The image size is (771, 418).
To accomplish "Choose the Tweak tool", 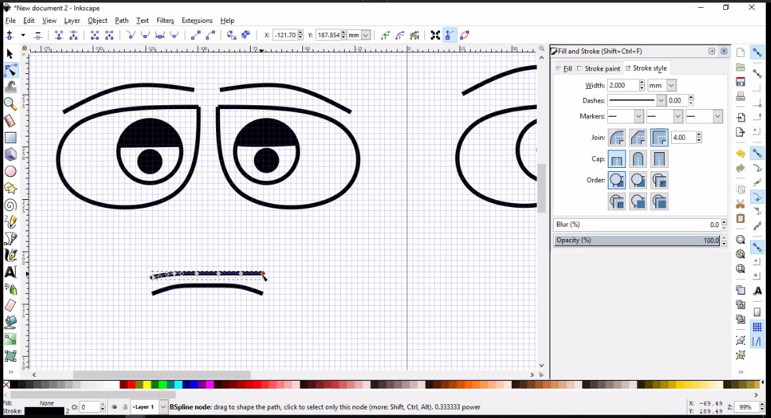I will point(10,88).
